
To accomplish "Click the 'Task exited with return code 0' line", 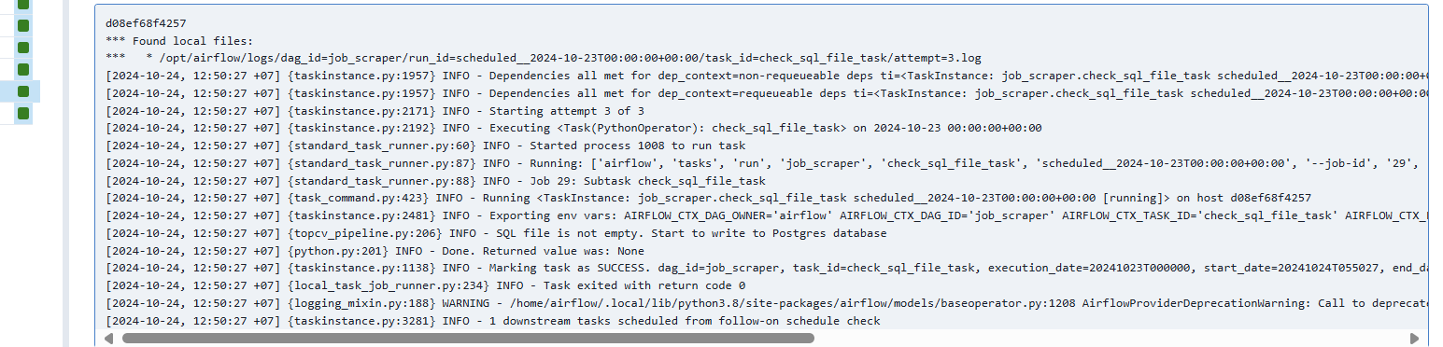I will click(425, 285).
